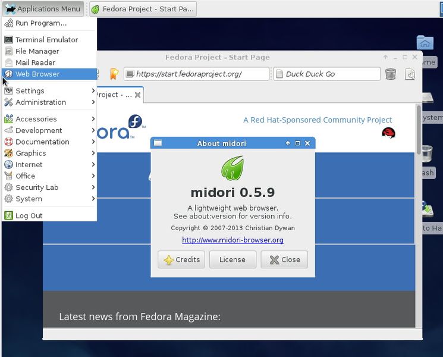Click the File Manager icon

click(x=9, y=51)
